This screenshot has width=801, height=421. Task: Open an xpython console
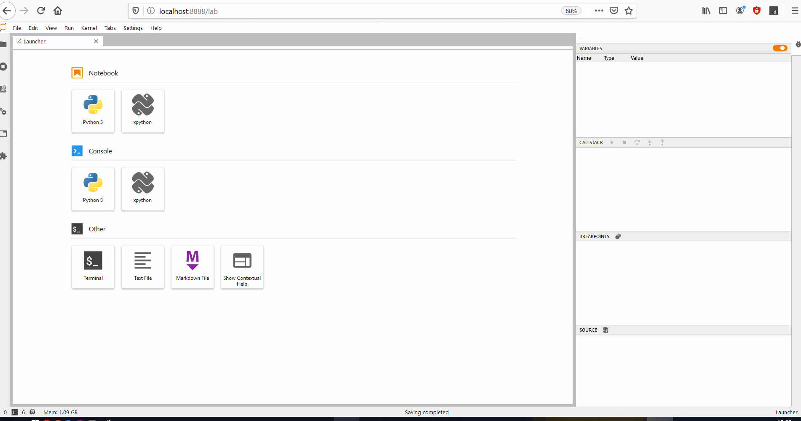tap(142, 189)
